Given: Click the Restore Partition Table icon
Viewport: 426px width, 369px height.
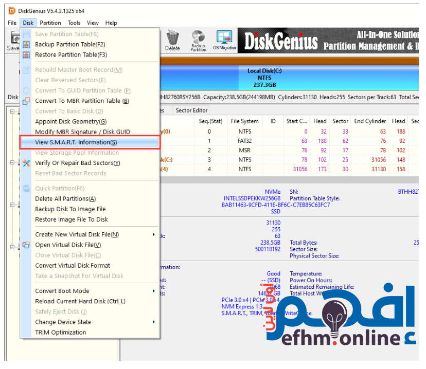Looking at the screenshot, I should 26,54.
